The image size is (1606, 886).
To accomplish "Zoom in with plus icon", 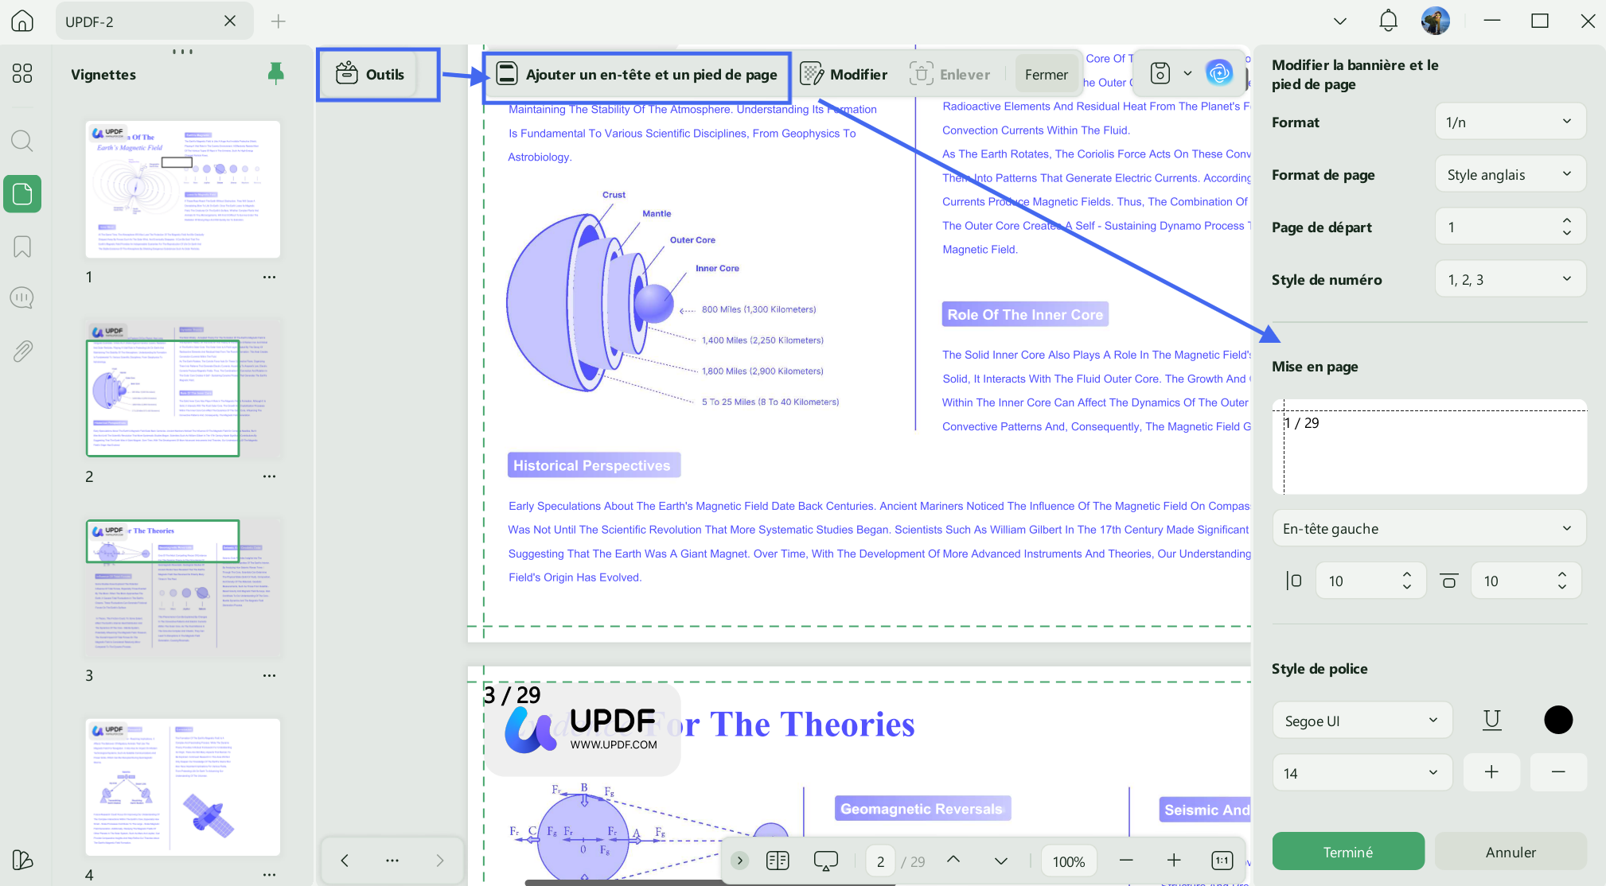I will (1173, 861).
